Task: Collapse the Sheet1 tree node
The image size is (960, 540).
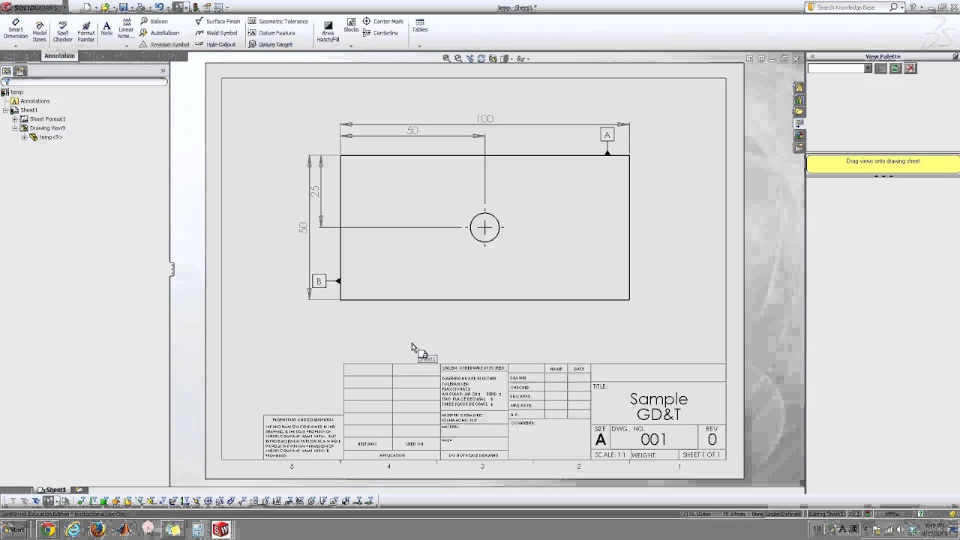Action: tap(6, 110)
